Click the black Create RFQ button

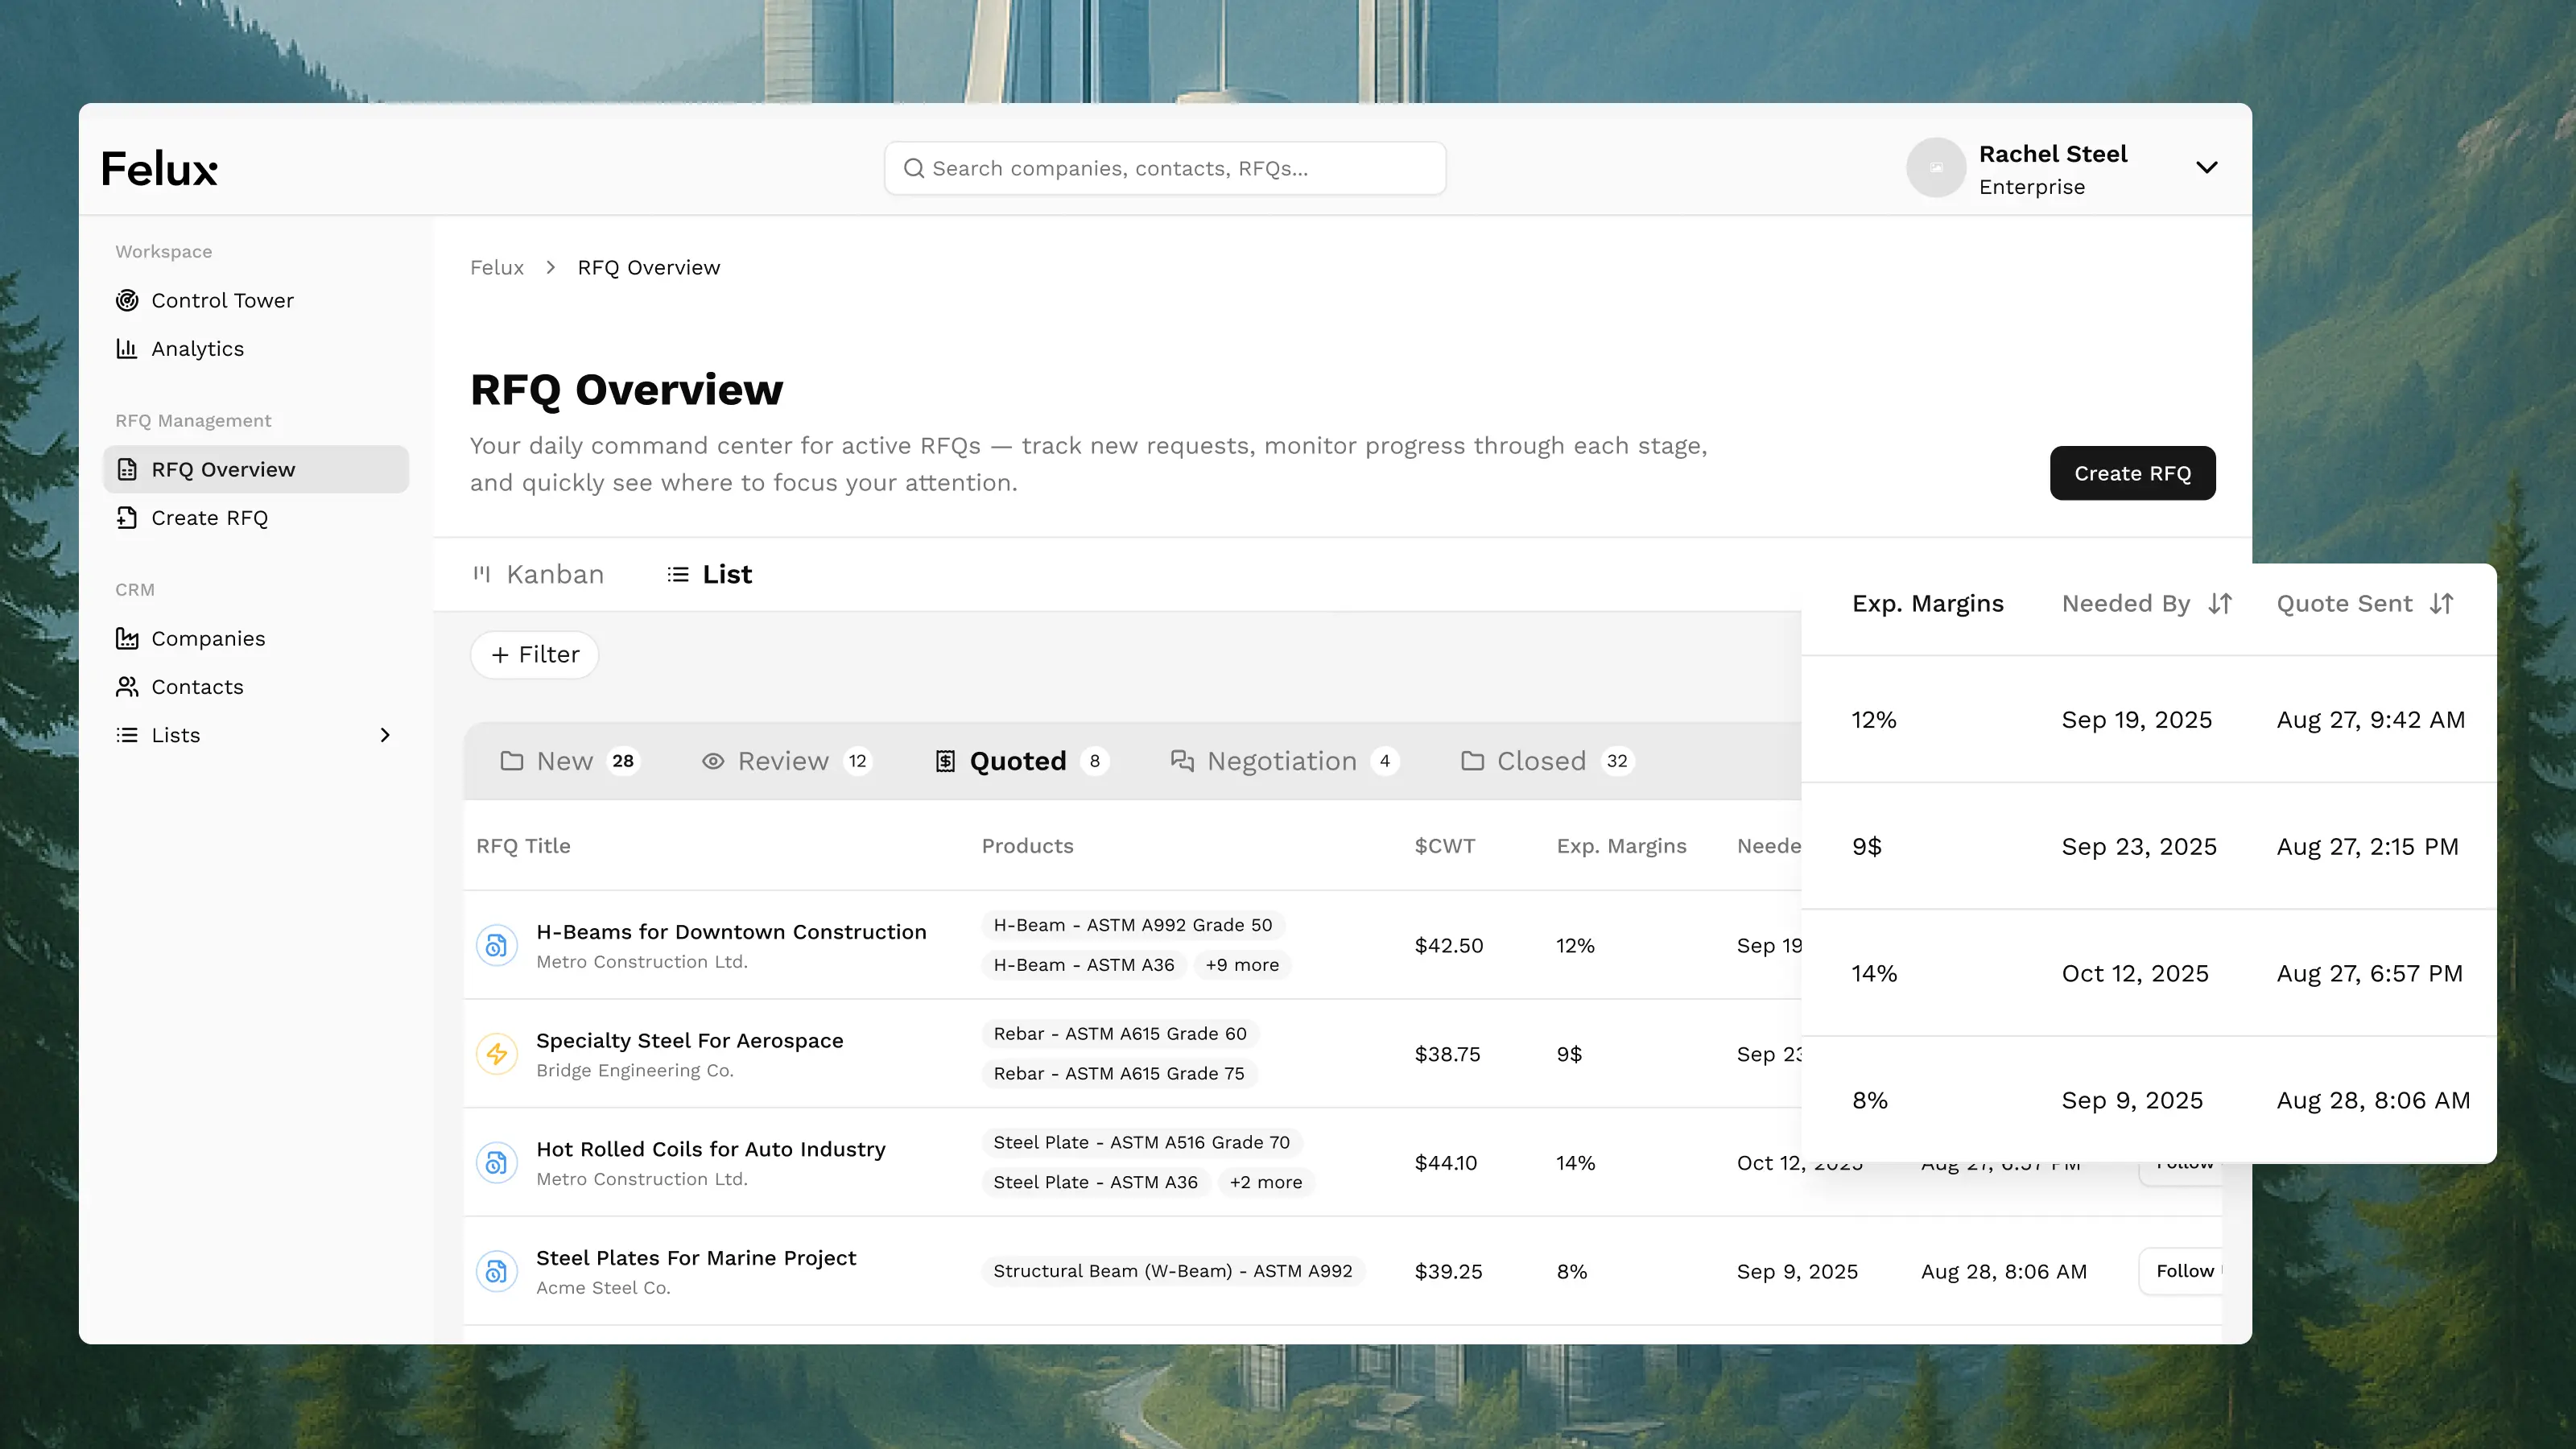point(2131,473)
